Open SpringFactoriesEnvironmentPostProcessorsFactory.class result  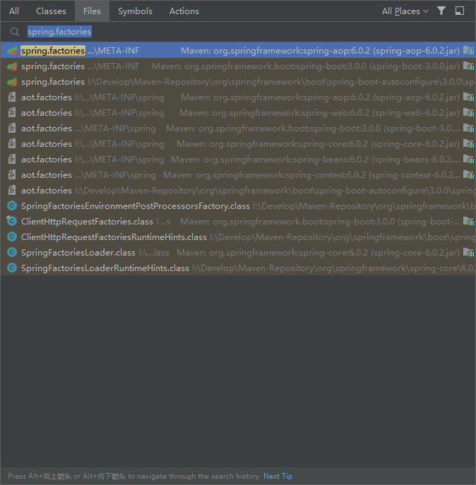tap(238, 205)
